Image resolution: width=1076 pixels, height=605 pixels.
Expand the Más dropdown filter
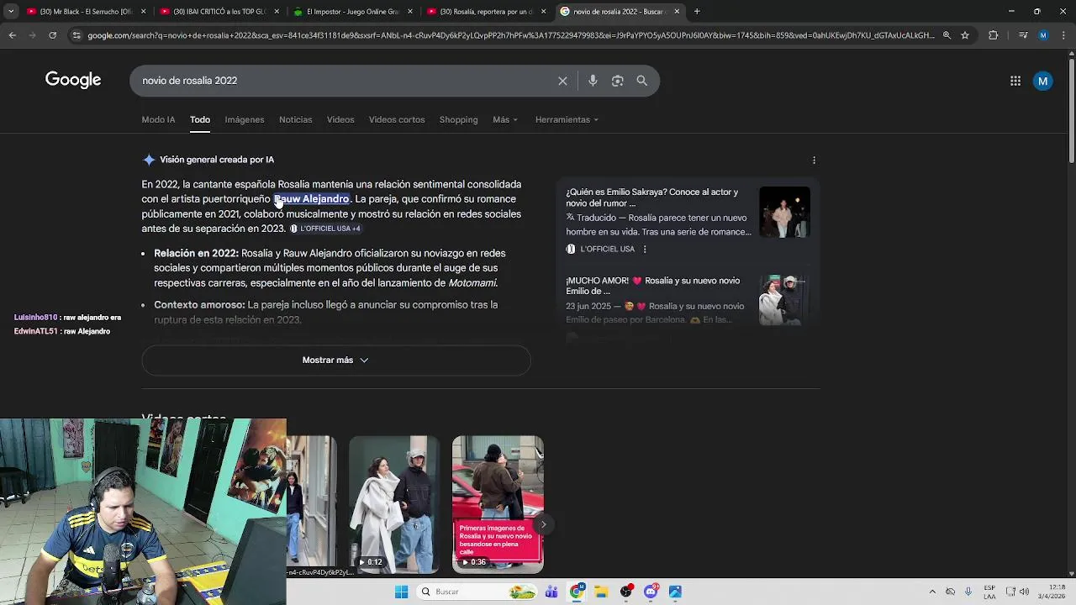pos(505,119)
